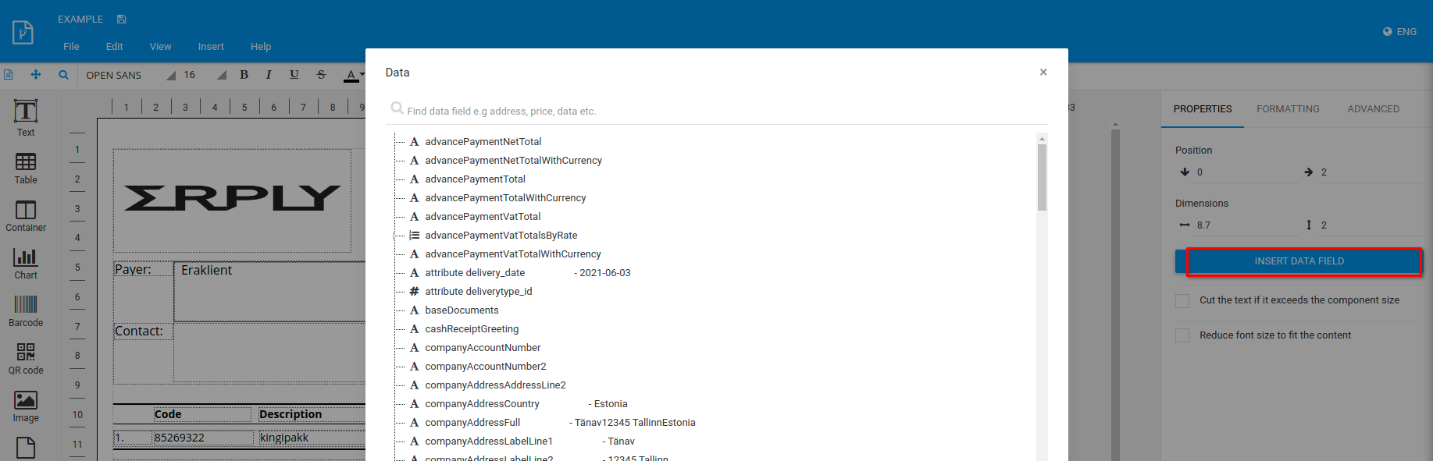1433x461 pixels.
Task: Switch to the Advanced tab
Action: pyautogui.click(x=1373, y=109)
